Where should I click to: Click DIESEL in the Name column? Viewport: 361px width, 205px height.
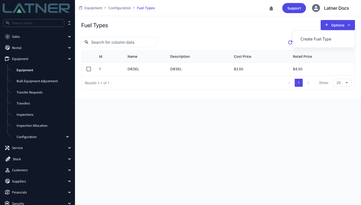point(133,69)
